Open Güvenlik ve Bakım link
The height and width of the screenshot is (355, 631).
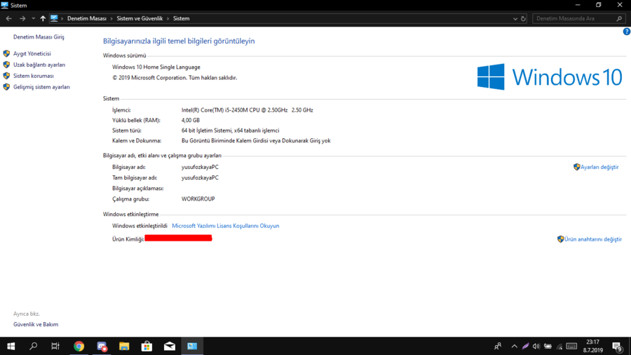(36, 324)
